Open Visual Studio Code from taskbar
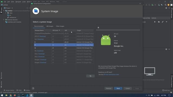This screenshot has height=97, width=173. [27, 95]
